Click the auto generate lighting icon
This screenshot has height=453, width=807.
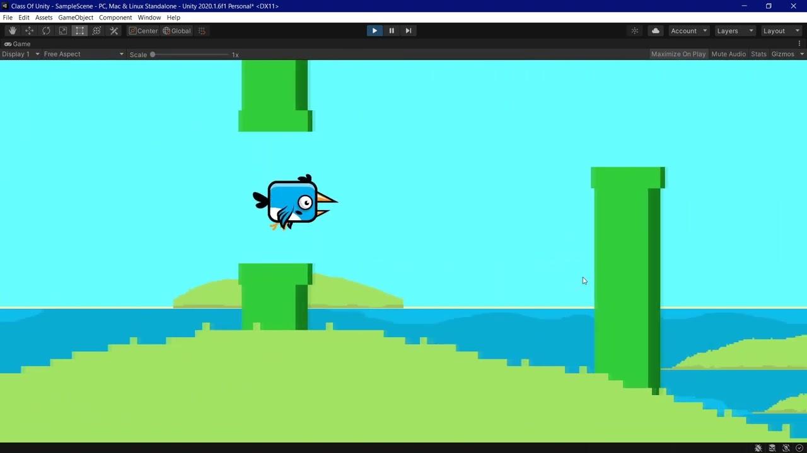click(x=786, y=448)
